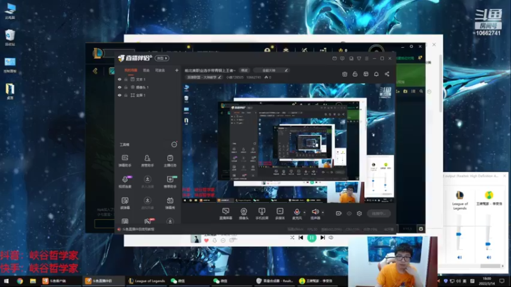Image resolution: width=511 pixels, height=287 pixels.
Task: Adjust League of Legends volume slider
Action: click(459, 234)
